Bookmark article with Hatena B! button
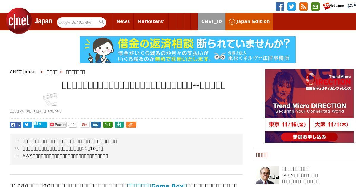Image resolution: width=356 pixels, height=187 pixels. pos(40,125)
